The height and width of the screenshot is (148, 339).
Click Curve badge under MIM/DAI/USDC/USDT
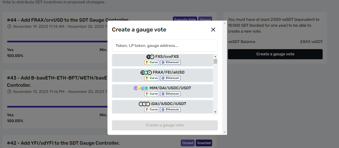pos(152,94)
